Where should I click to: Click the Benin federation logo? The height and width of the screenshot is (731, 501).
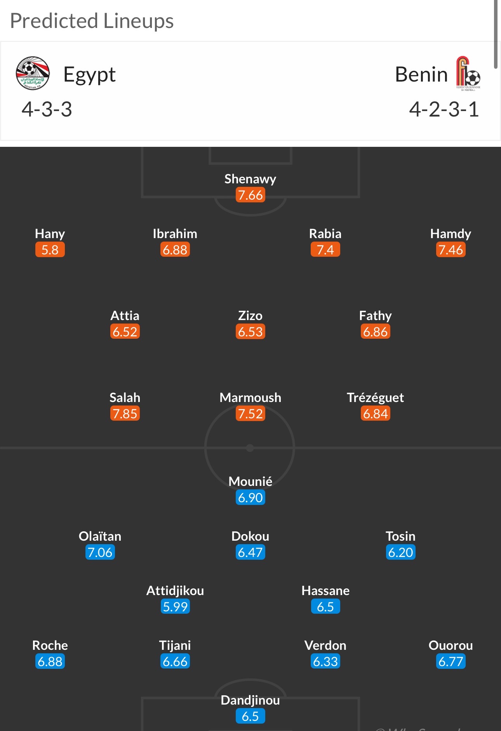tap(468, 73)
